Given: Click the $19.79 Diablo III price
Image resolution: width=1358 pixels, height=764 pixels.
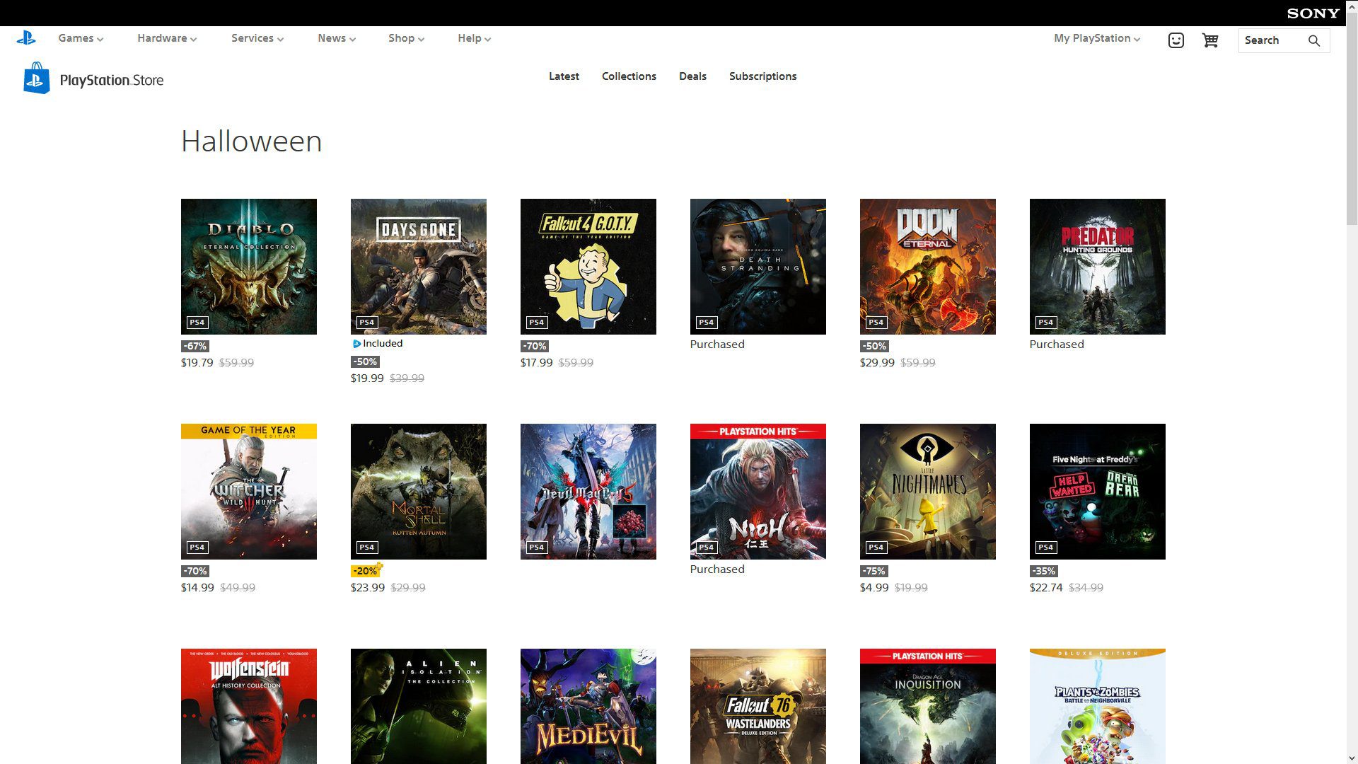Looking at the screenshot, I should (x=197, y=362).
